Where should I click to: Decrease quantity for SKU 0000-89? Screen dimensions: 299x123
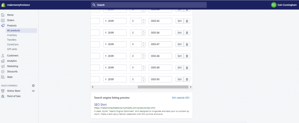(143, 69)
